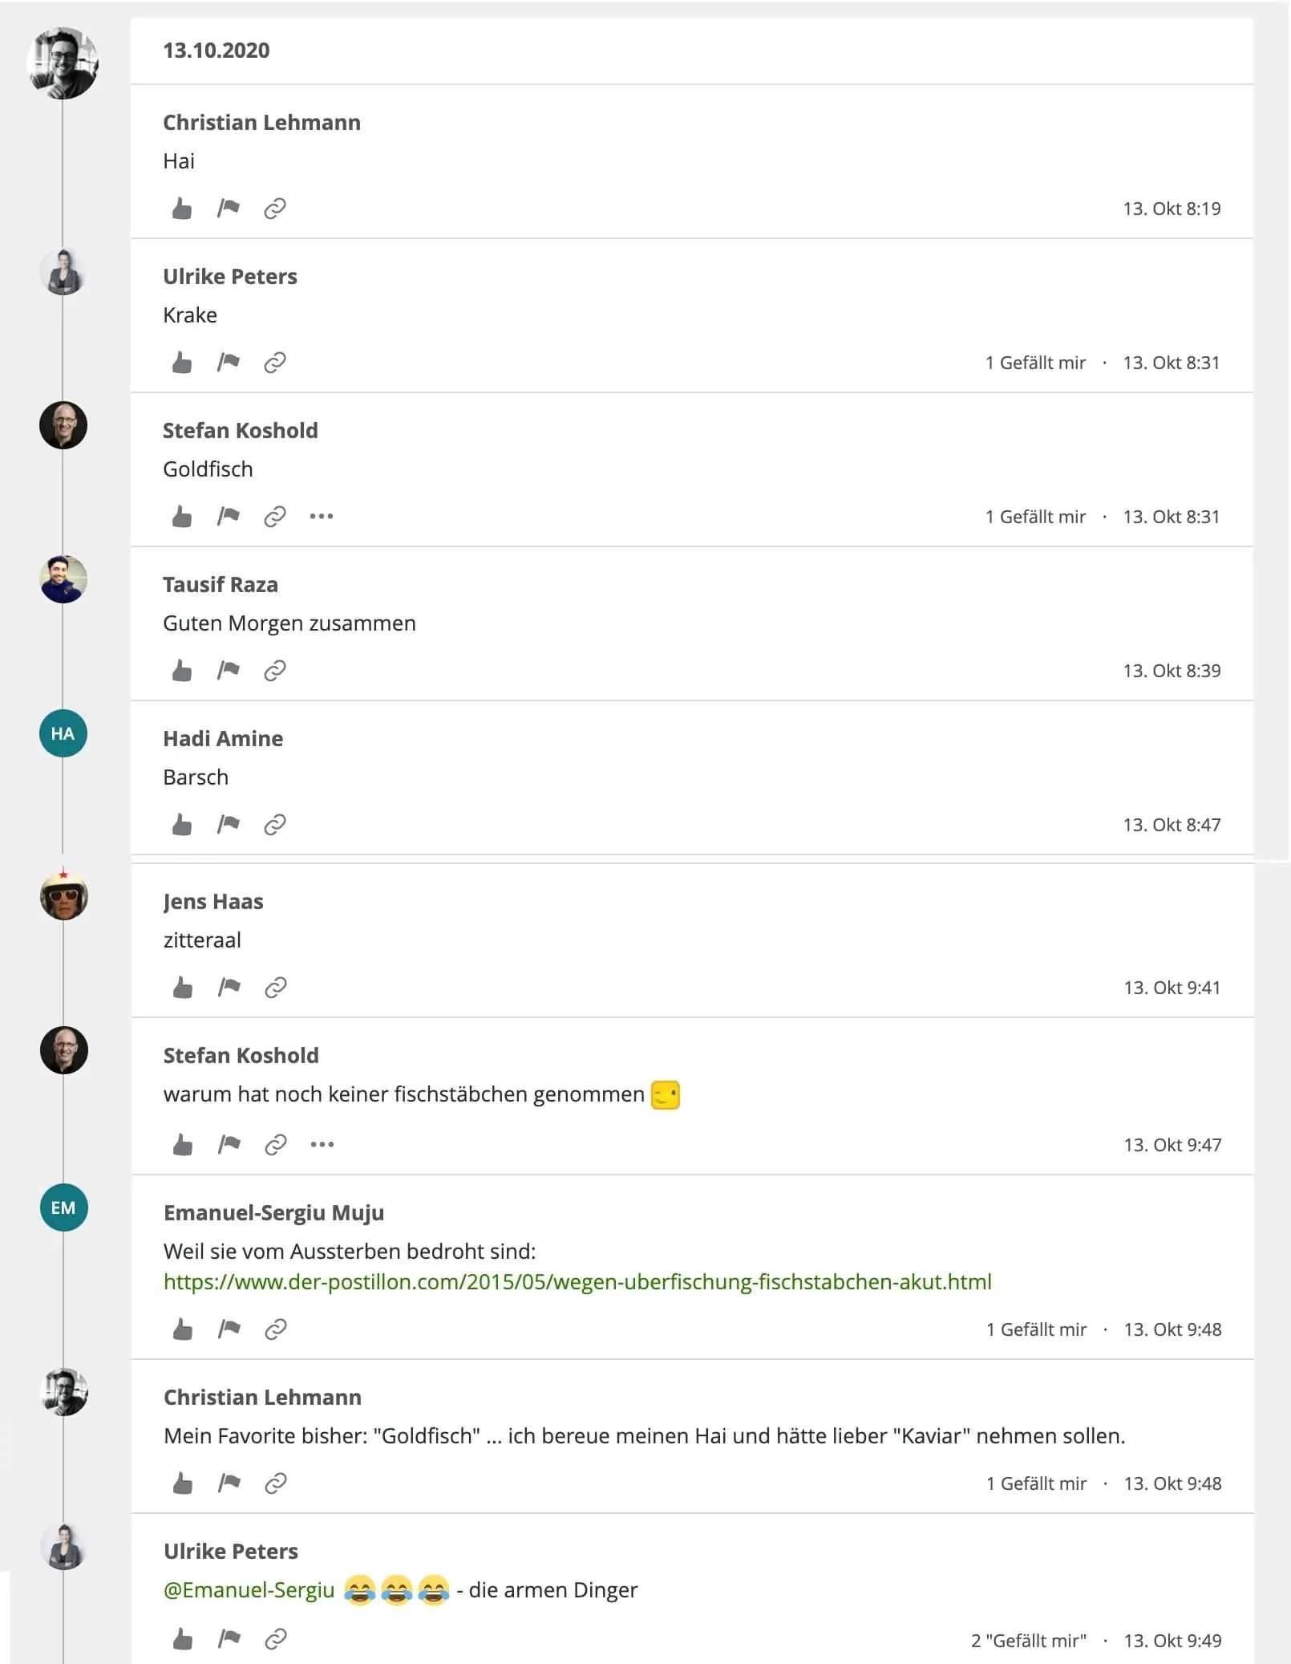
Task: Like Christian Lehmann's "Hai" comment
Action: (x=182, y=209)
